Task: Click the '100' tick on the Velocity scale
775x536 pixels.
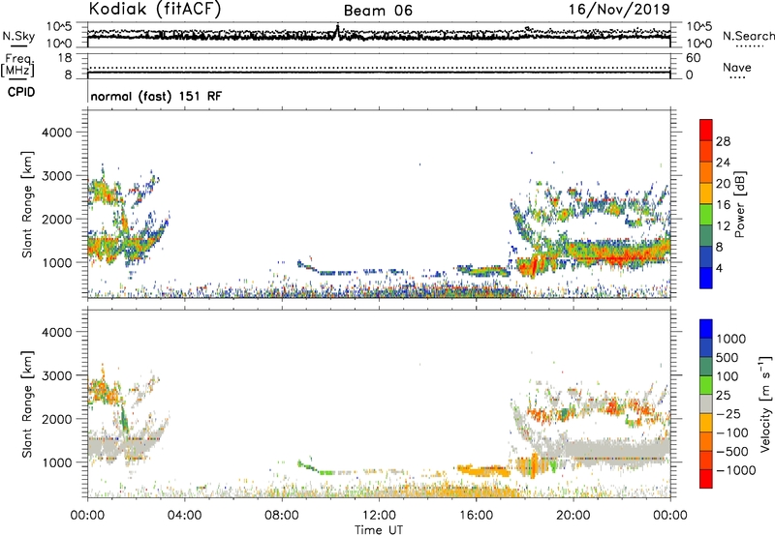Action: [728, 376]
